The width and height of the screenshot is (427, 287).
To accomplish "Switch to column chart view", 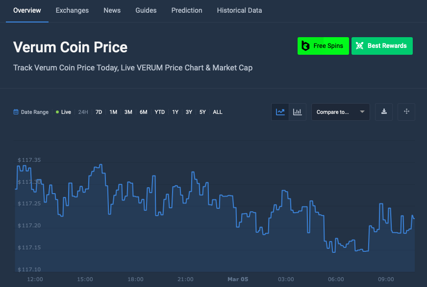I will (297, 112).
